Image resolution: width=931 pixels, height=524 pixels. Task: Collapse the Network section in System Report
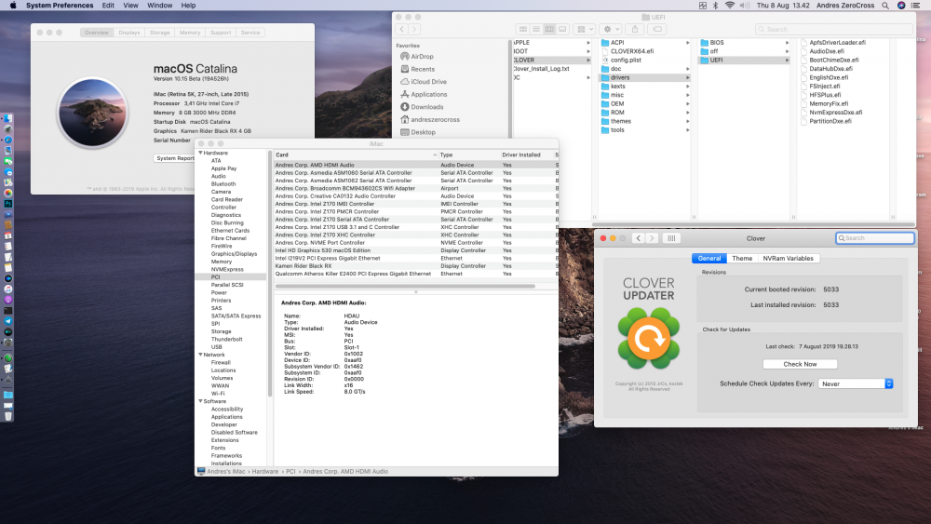pos(201,355)
